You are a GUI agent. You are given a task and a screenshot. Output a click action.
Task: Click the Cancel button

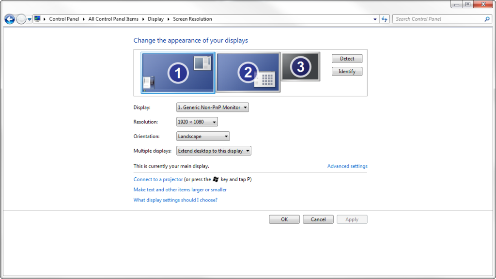tap(318, 219)
